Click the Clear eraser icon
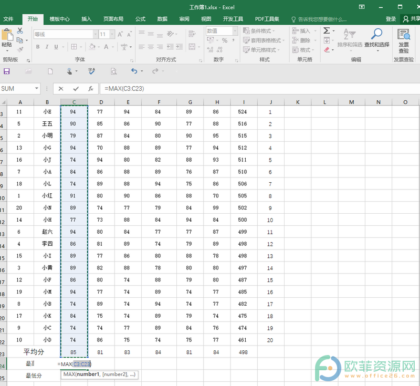The width and height of the screenshot is (420, 386). (327, 50)
